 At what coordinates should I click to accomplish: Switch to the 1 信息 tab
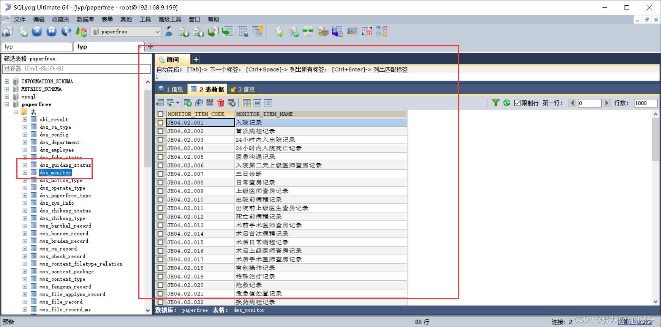click(171, 89)
